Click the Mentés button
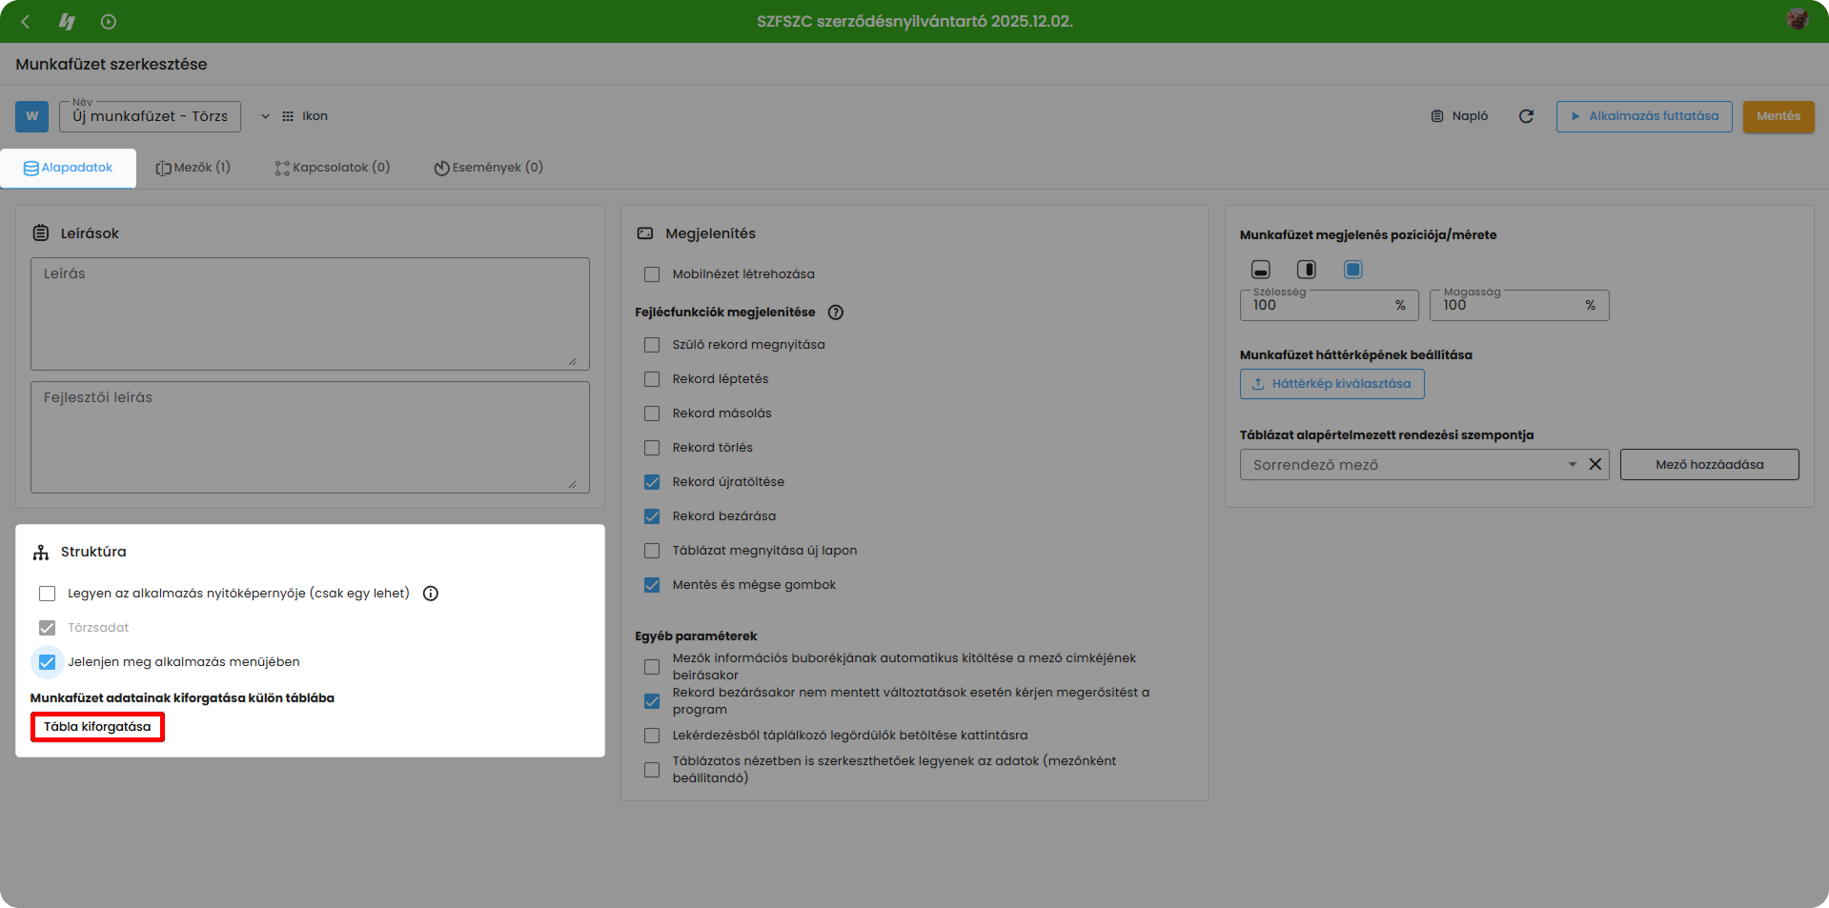 (x=1778, y=116)
